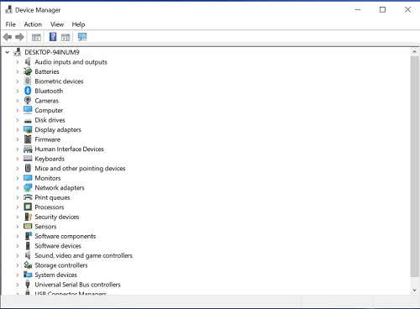
Task: Open the File menu
Action: [x=11, y=24]
